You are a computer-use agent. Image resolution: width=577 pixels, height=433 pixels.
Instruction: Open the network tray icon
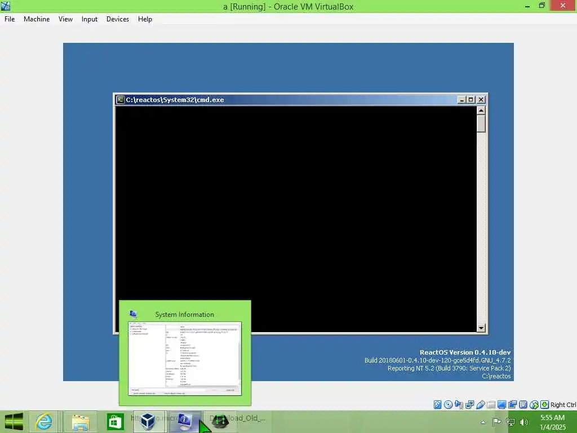pyautogui.click(x=510, y=422)
